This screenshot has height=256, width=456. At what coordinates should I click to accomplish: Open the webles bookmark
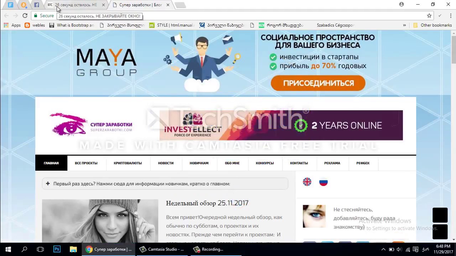pyautogui.click(x=35, y=25)
